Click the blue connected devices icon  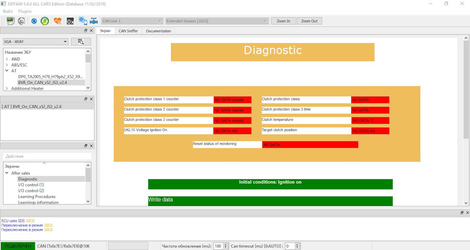(x=83, y=21)
